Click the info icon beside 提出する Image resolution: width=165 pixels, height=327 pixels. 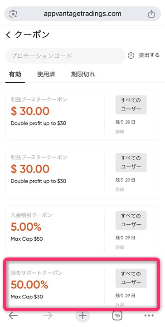tap(131, 55)
